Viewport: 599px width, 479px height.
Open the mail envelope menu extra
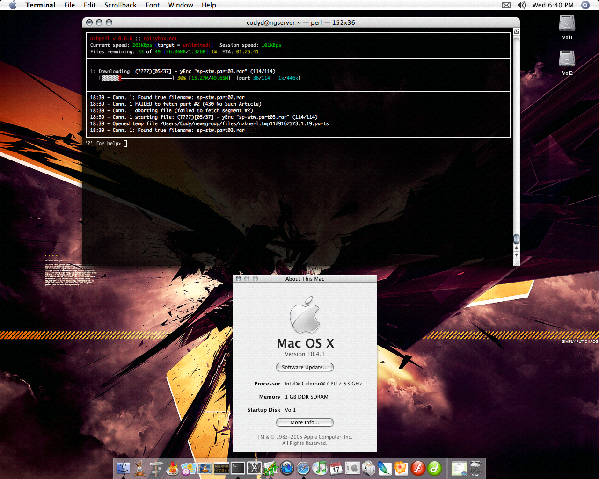point(506,5)
